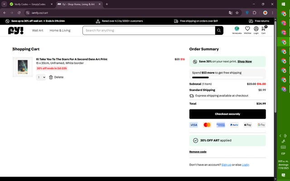This screenshot has height=181, width=290.
Task: Click the express shipping truck icon
Action: pyautogui.click(x=192, y=95)
